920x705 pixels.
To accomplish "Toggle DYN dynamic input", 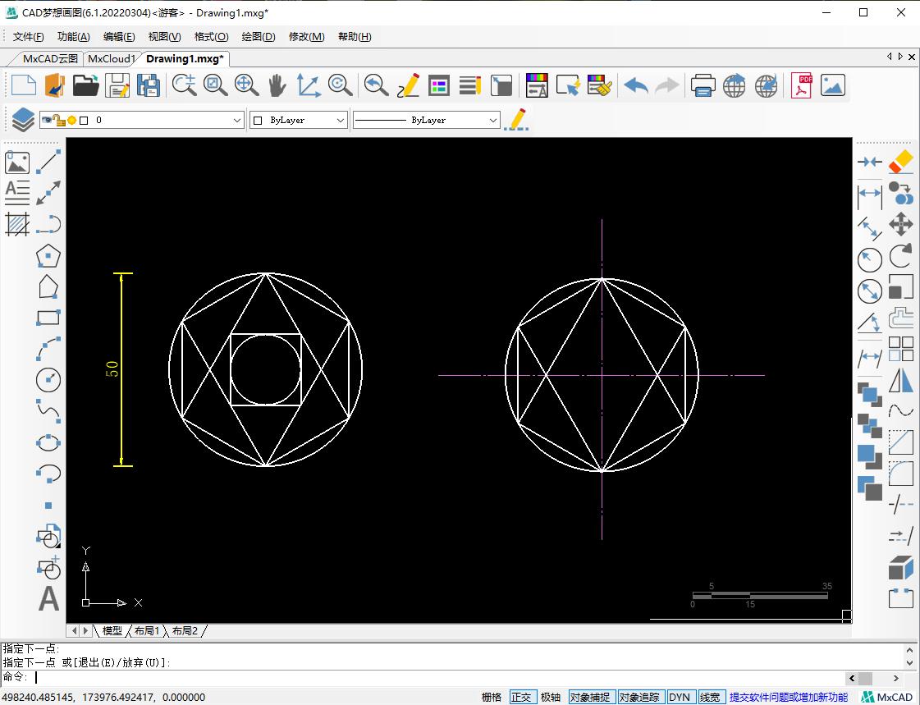I will pyautogui.click(x=679, y=697).
